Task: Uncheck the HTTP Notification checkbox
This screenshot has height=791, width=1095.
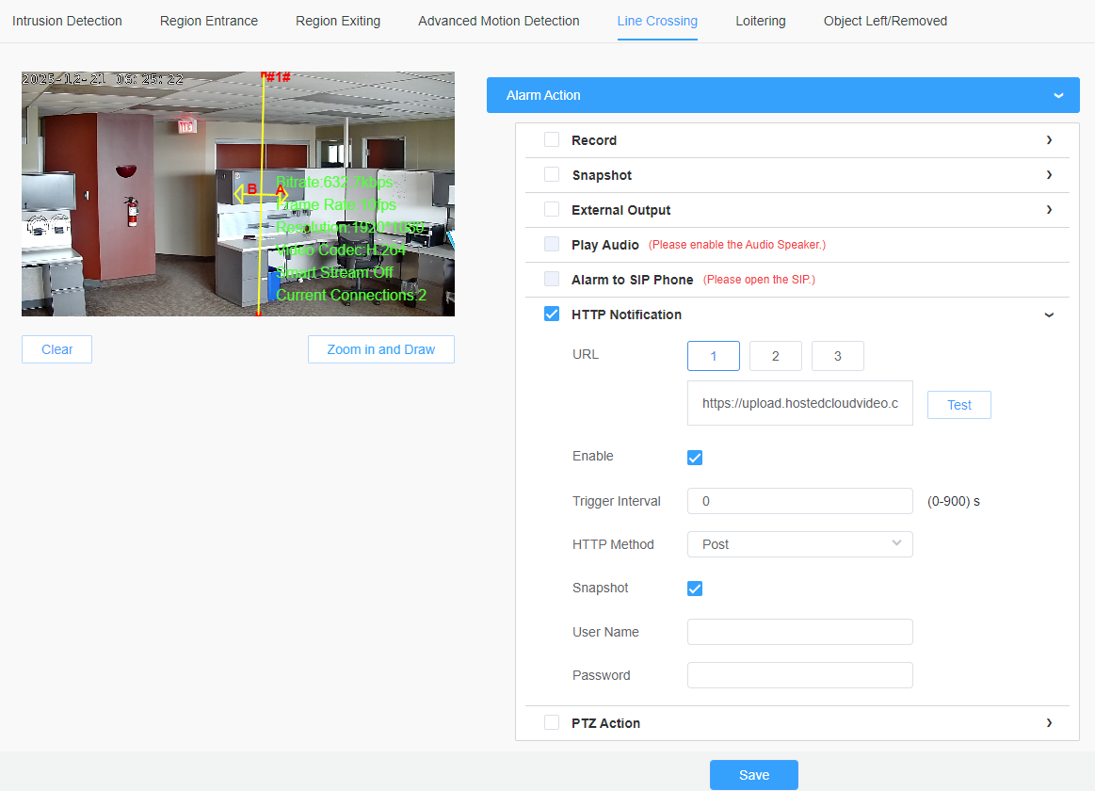Action: click(x=552, y=315)
